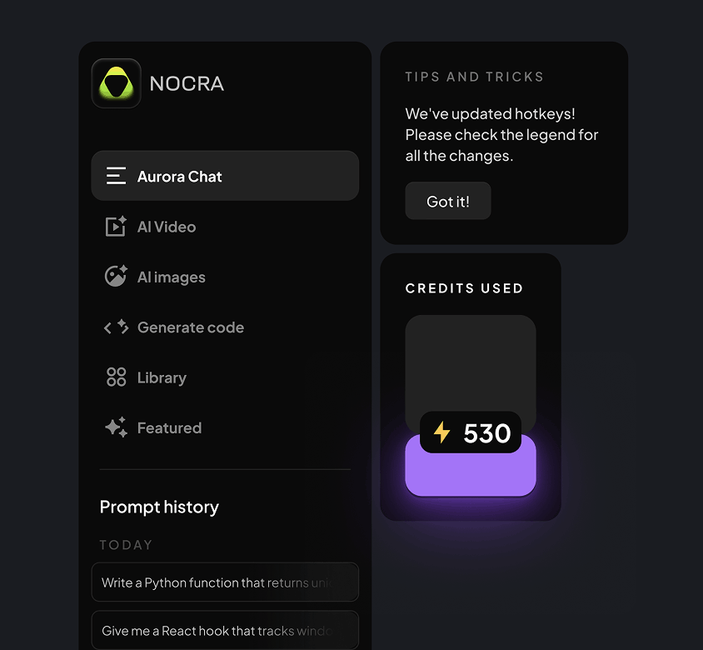Click the 530 credits counter badge
Image resolution: width=703 pixels, height=650 pixels.
tap(471, 433)
